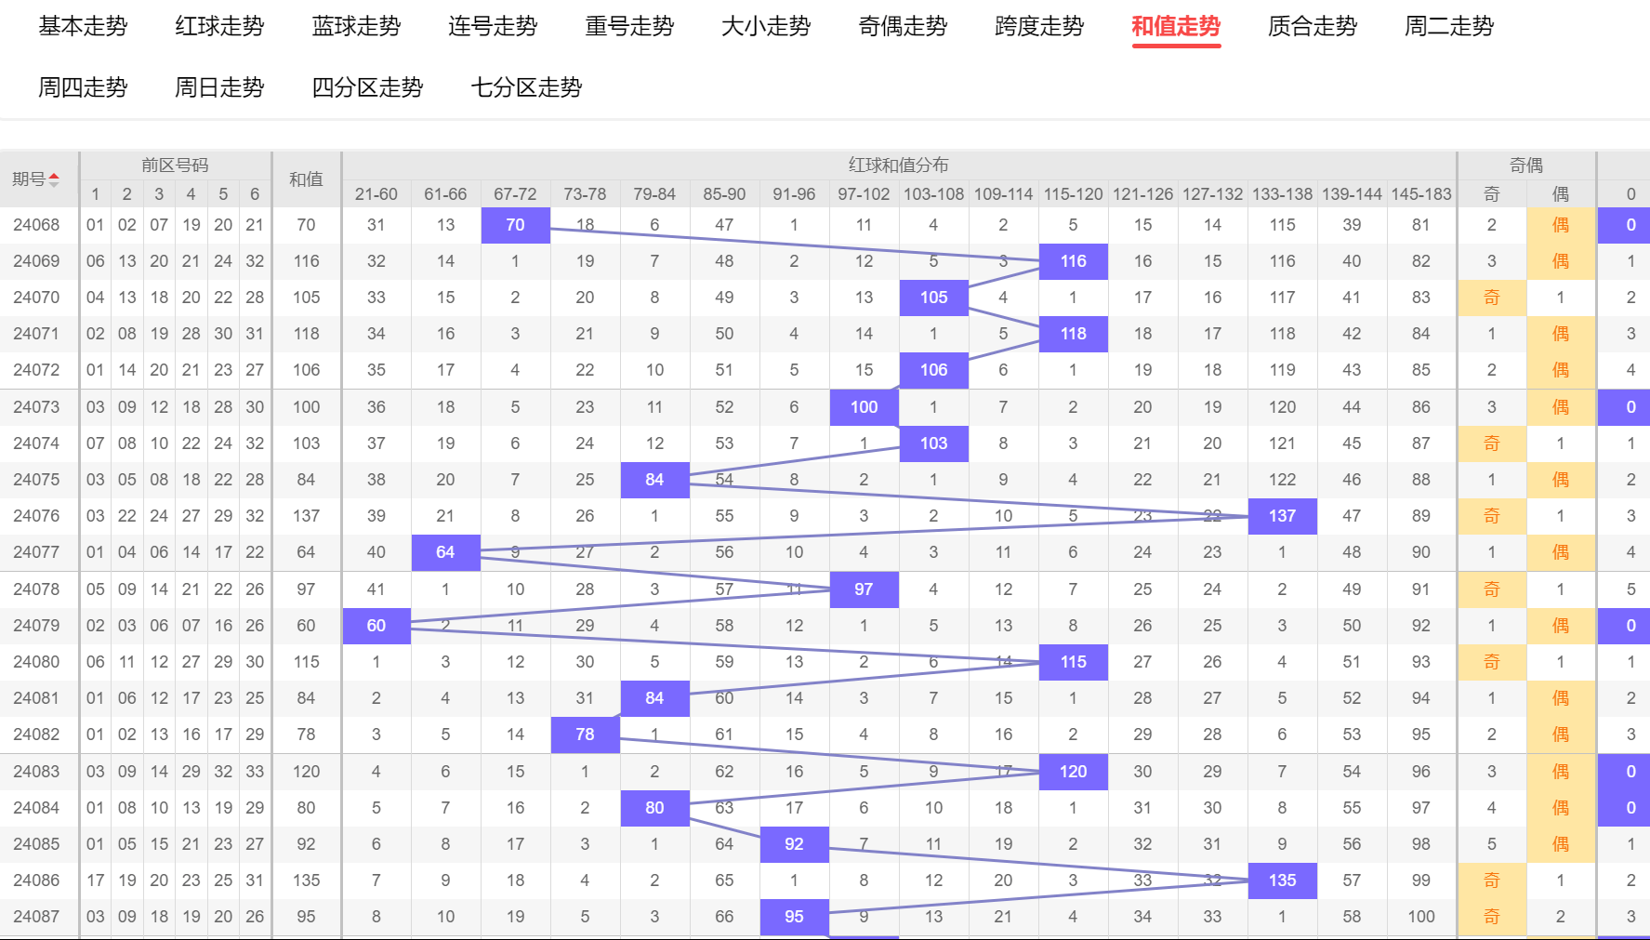
Task: Click the 偶 marker in row 24084
Action: click(1561, 808)
